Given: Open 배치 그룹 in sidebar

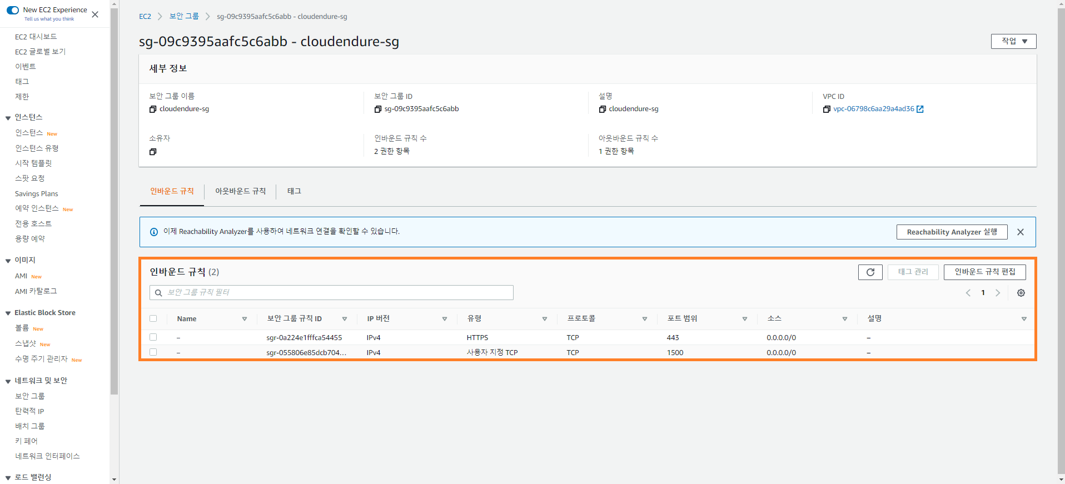Looking at the screenshot, I should 30,426.
